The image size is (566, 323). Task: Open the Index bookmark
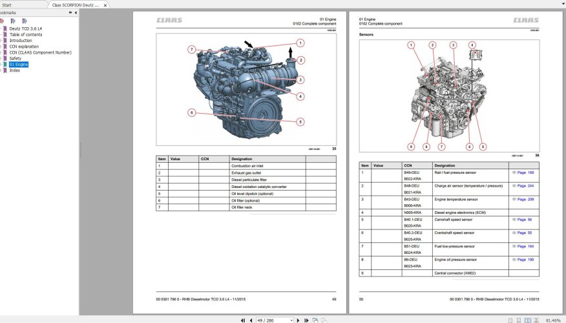coord(15,70)
